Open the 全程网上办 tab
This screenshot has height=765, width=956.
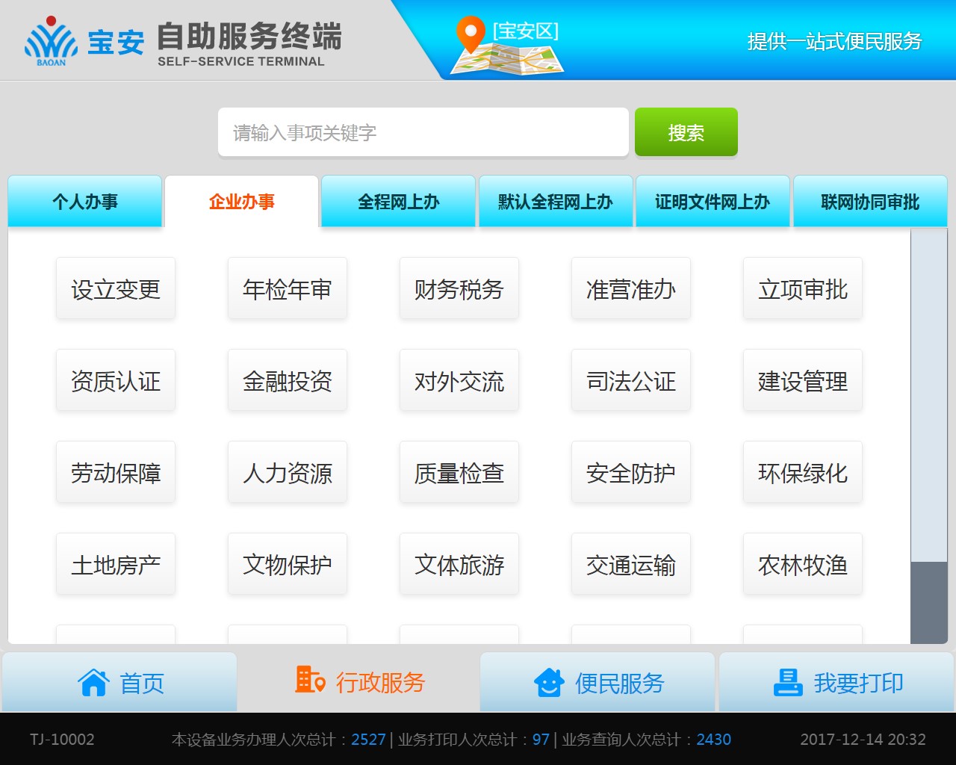398,202
